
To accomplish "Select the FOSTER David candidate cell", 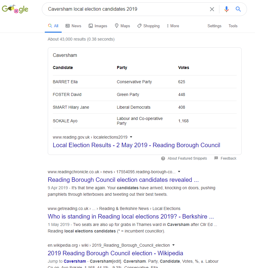I will click(67, 94).
